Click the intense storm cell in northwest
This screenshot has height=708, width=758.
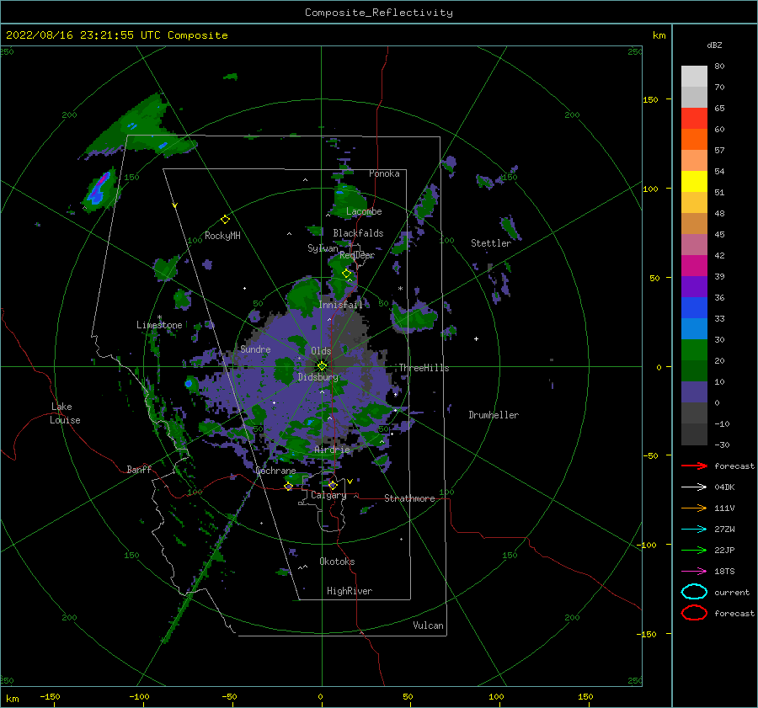pyautogui.click(x=100, y=189)
